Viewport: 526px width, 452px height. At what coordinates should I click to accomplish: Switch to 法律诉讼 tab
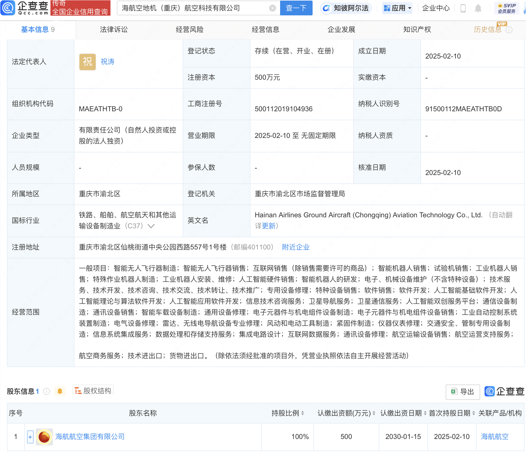pos(114,30)
